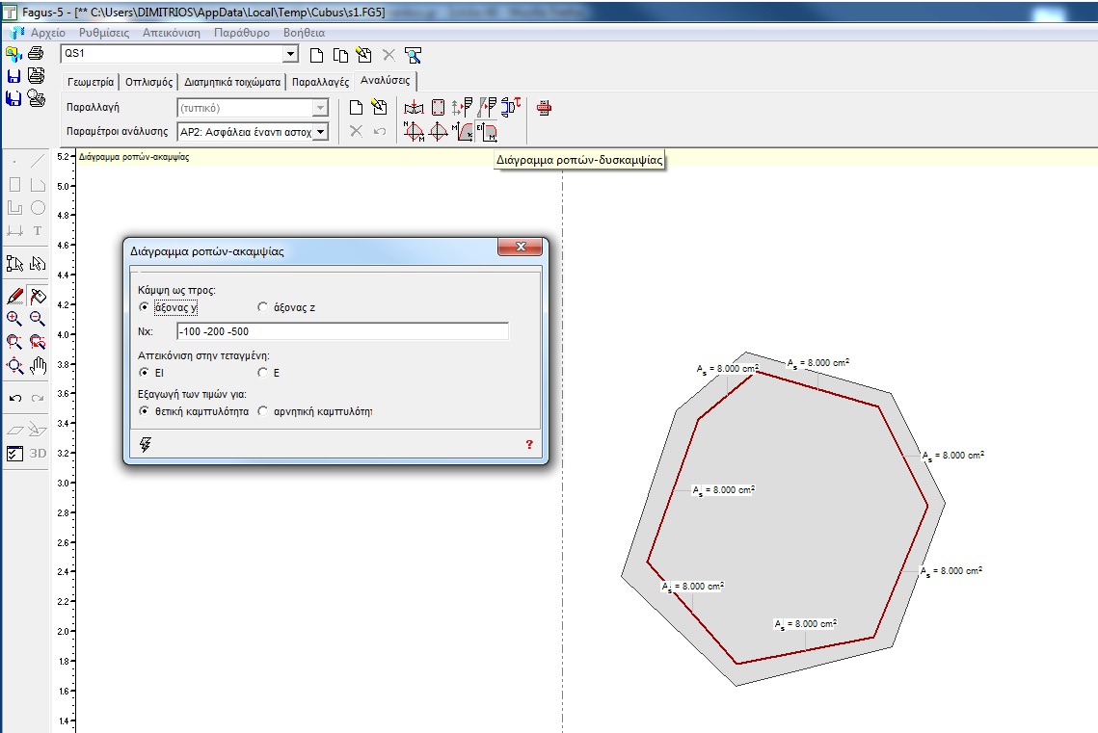Open help via the red question mark
The width and height of the screenshot is (1098, 733).
coord(529,444)
